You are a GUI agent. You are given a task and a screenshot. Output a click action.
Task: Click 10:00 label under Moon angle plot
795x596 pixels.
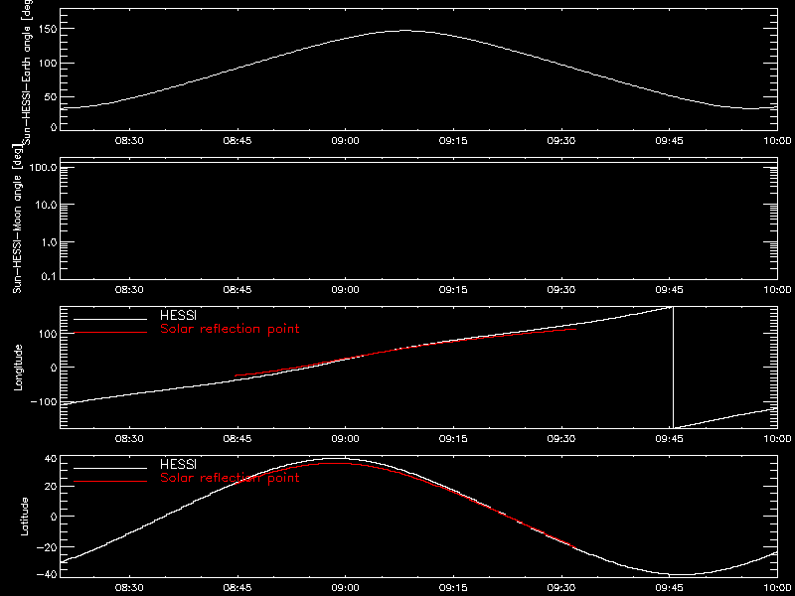[x=777, y=290]
